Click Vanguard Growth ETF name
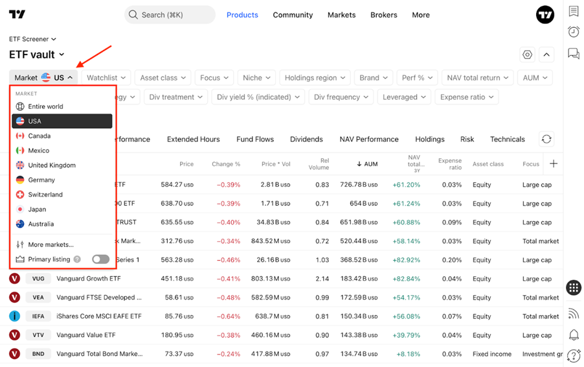The height and width of the screenshot is (367, 584). point(89,279)
